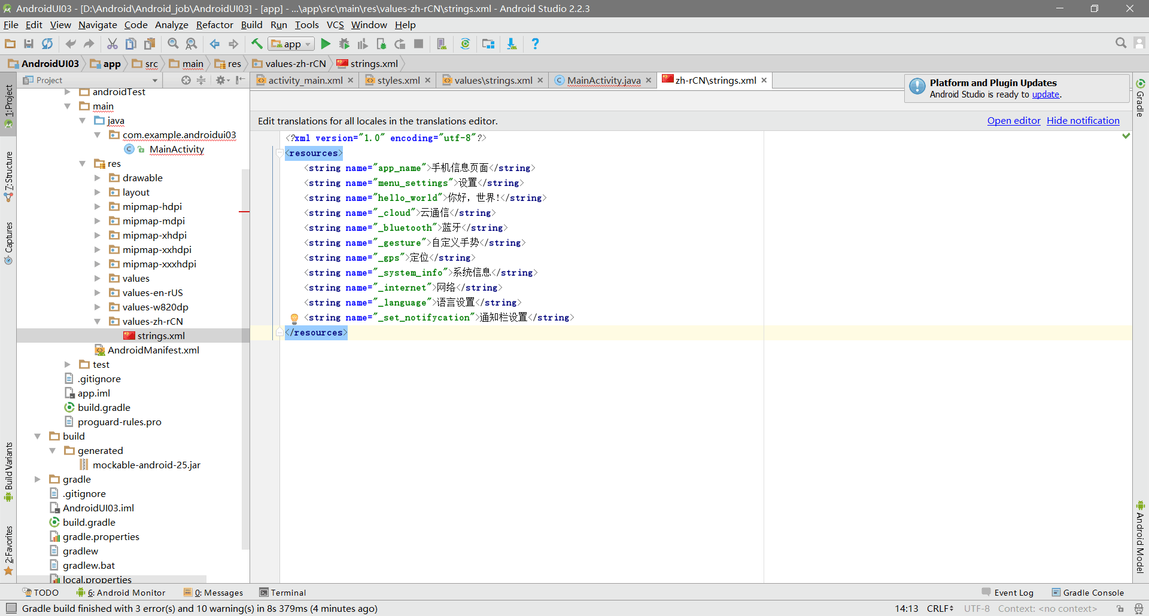Expand the gradle folder
1149x616 pixels.
point(38,480)
